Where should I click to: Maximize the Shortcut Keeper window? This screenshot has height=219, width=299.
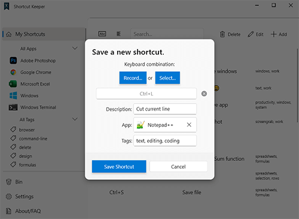274,5
